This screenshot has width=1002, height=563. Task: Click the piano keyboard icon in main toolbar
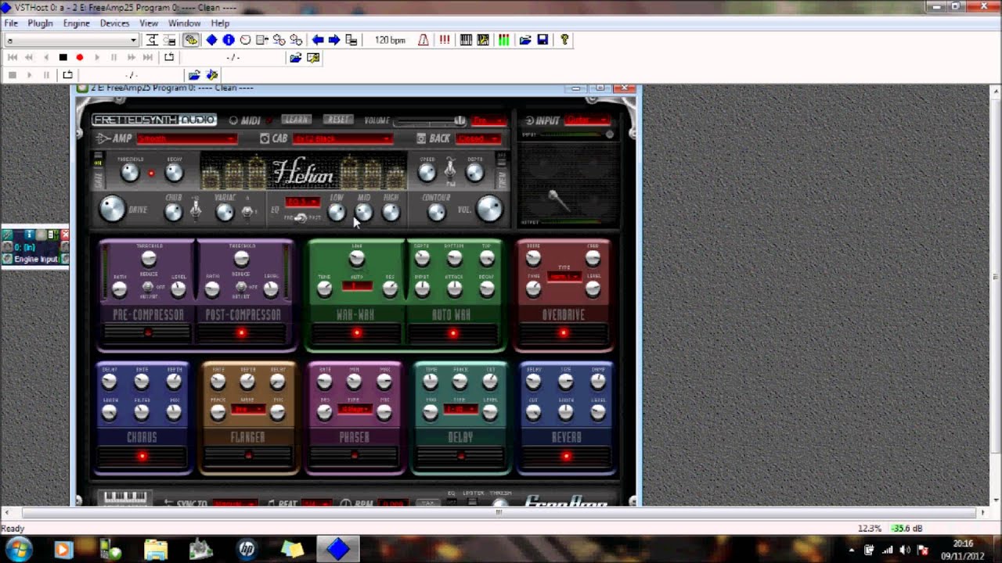(x=466, y=40)
